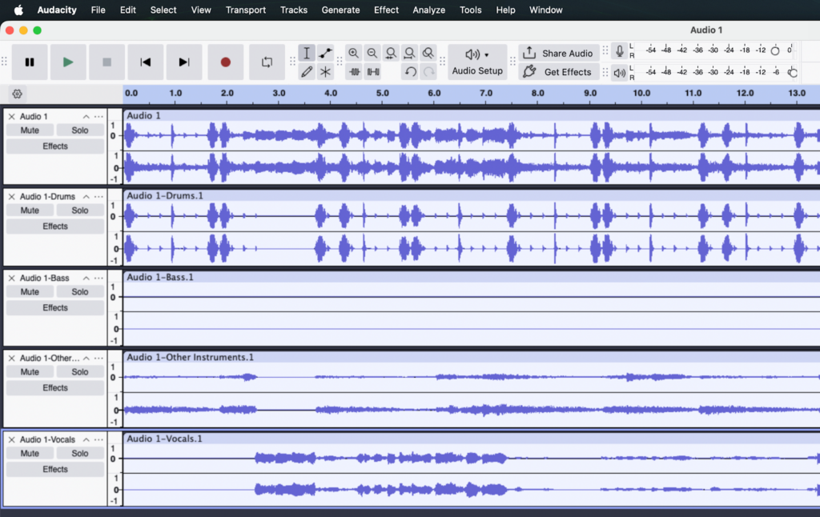Click Effects on Audio 1-Bass track
The height and width of the screenshot is (517, 820).
(x=55, y=308)
